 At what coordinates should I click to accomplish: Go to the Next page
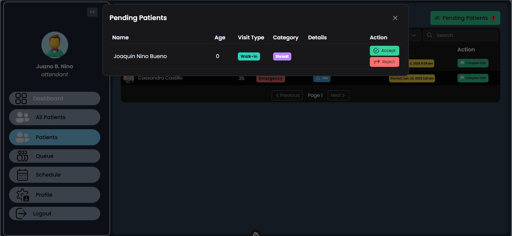pyautogui.click(x=338, y=95)
